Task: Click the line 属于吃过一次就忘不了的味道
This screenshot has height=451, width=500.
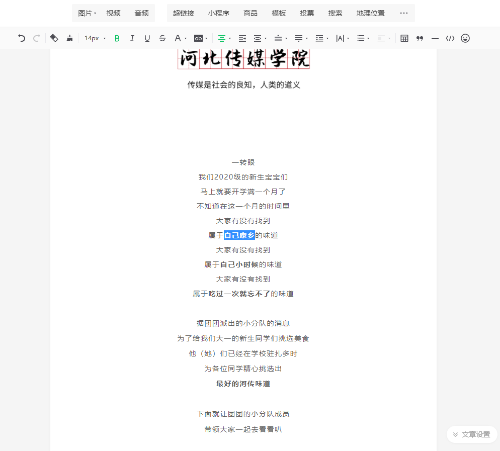Action: click(x=243, y=294)
